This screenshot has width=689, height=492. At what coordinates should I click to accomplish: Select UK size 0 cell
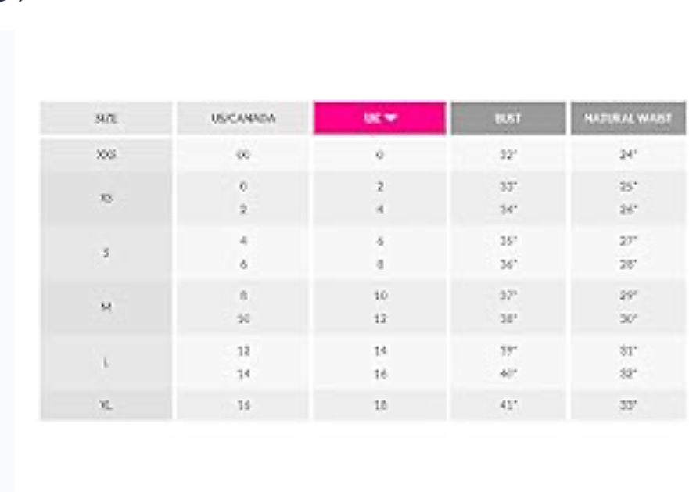coord(380,154)
